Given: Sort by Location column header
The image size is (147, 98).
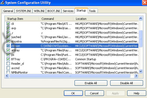Looking at the screenshot, I should (106, 19).
